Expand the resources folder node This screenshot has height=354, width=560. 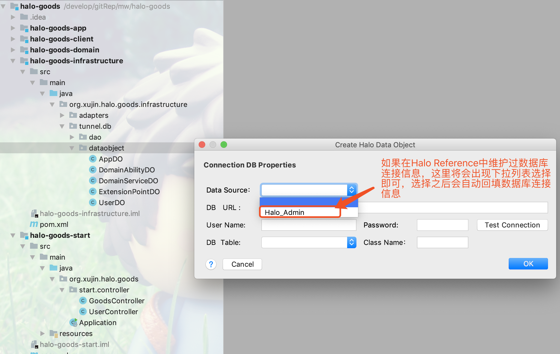tap(42, 333)
